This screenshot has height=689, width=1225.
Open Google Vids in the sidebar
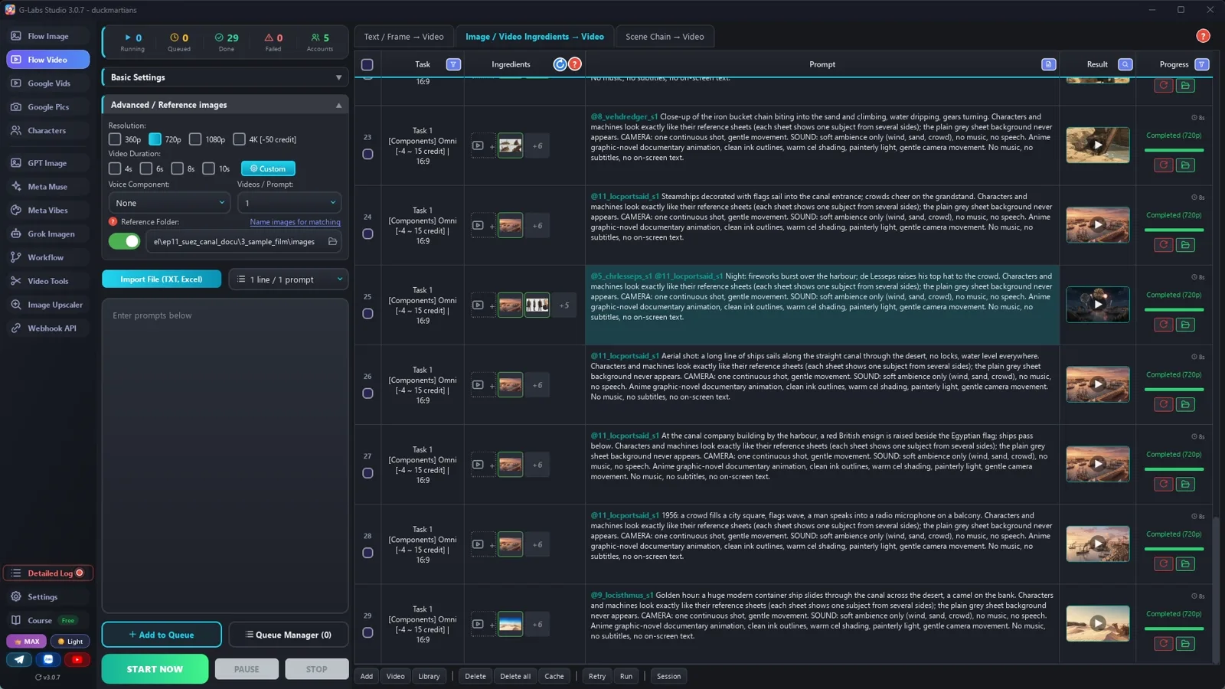[48, 83]
